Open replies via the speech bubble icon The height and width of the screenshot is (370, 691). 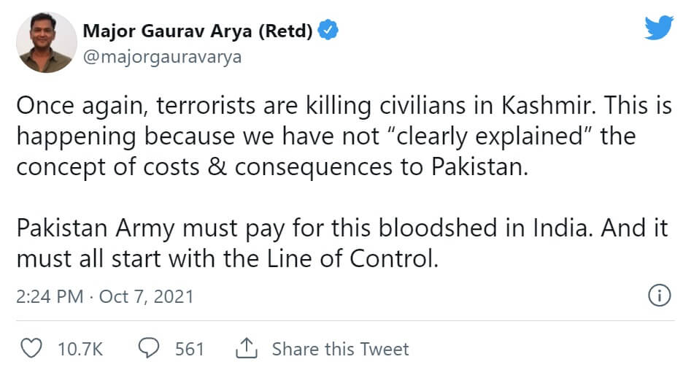tap(149, 349)
